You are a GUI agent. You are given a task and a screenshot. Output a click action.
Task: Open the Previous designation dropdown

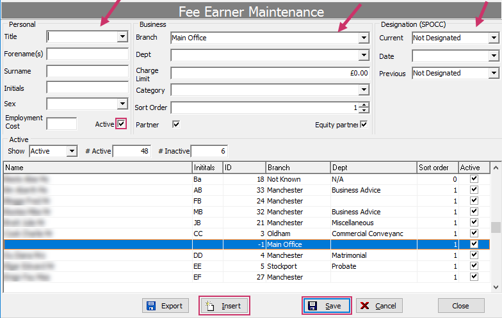[x=494, y=73]
